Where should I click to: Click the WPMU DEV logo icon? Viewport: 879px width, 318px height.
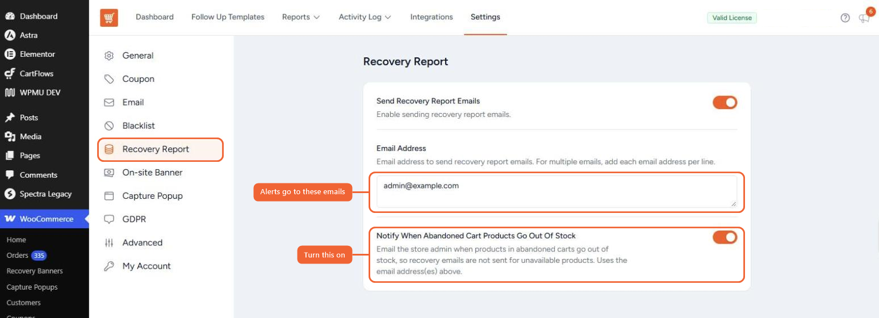10,93
